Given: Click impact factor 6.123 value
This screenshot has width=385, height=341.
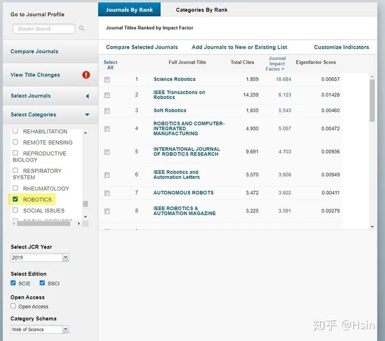Looking at the screenshot, I should pos(284,95).
